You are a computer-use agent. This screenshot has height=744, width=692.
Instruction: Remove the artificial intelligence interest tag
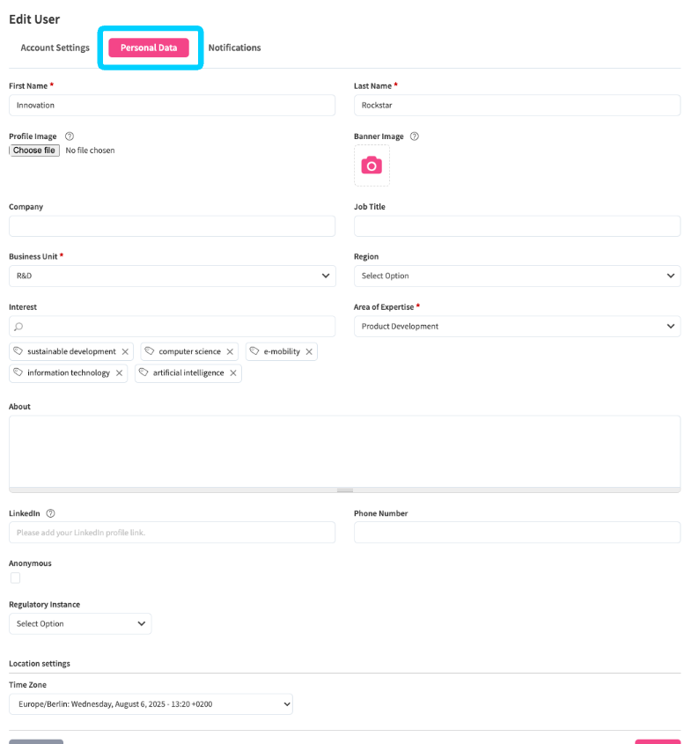[232, 372]
